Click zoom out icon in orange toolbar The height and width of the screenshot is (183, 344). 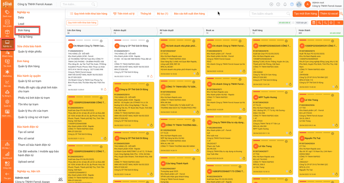[325, 23]
